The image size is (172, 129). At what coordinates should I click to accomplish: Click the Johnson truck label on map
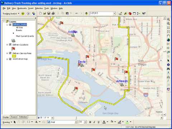(x=122, y=81)
